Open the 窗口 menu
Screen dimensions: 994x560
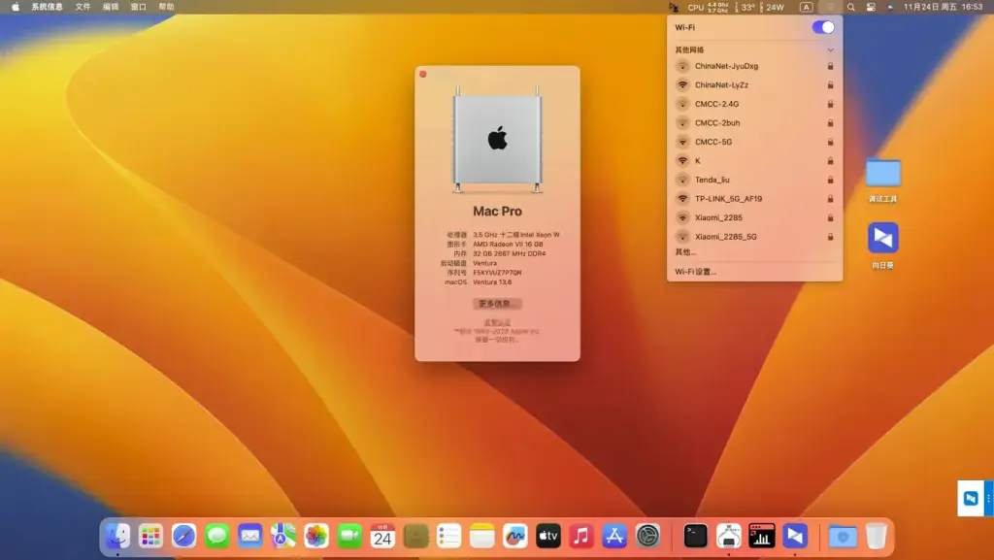138,7
